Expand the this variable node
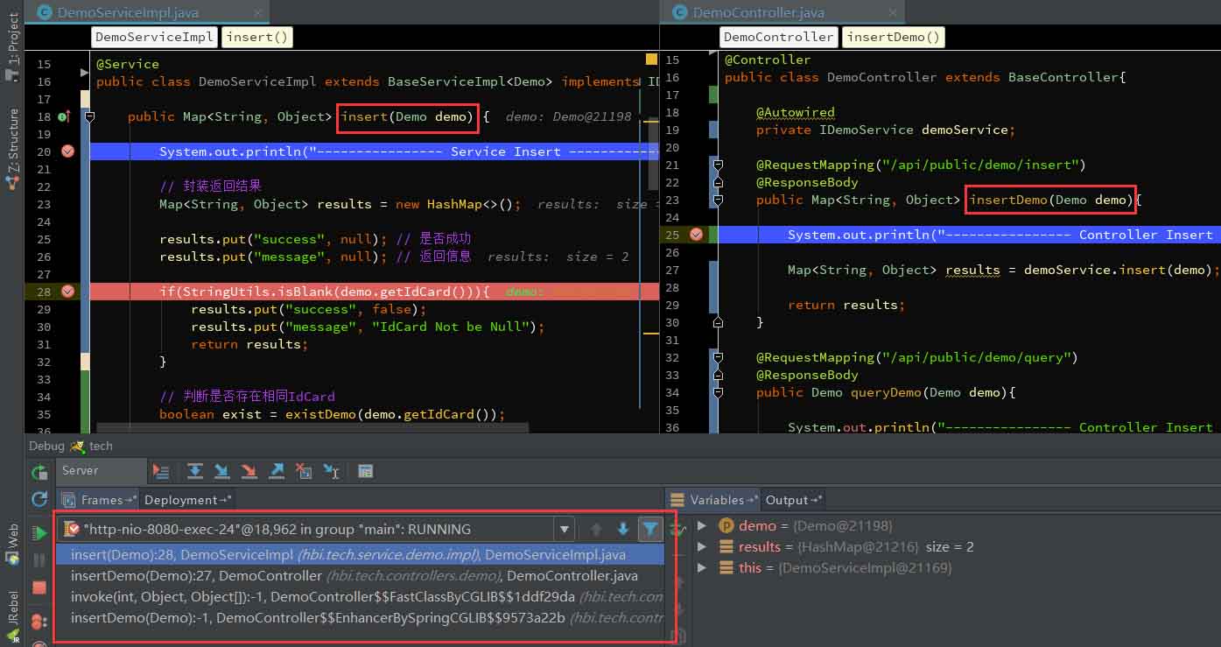Image resolution: width=1221 pixels, height=647 pixels. coord(702,567)
